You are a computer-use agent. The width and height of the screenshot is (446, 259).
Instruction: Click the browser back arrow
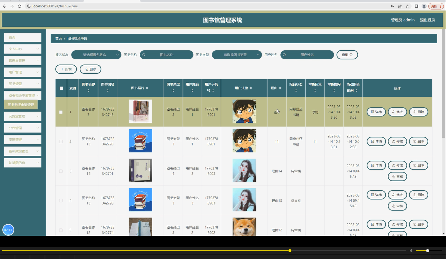(4, 6)
